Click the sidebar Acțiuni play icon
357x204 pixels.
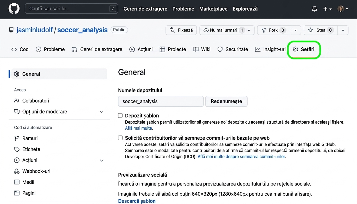tap(17, 160)
